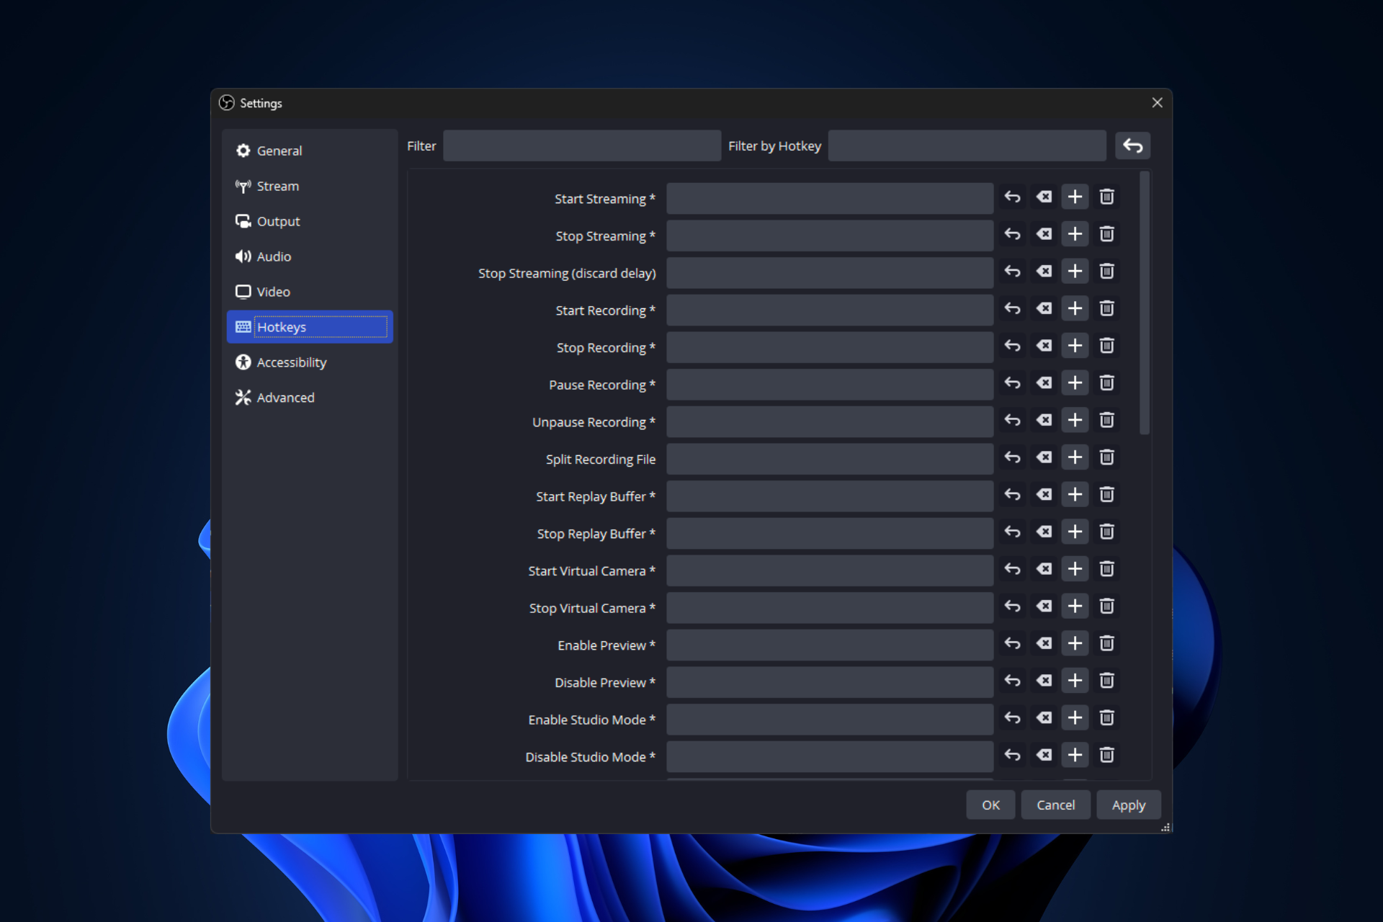
Task: Add another Pause Recording hotkey
Action: tap(1075, 383)
